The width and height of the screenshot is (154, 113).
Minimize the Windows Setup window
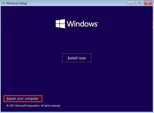click(x=131, y=3)
